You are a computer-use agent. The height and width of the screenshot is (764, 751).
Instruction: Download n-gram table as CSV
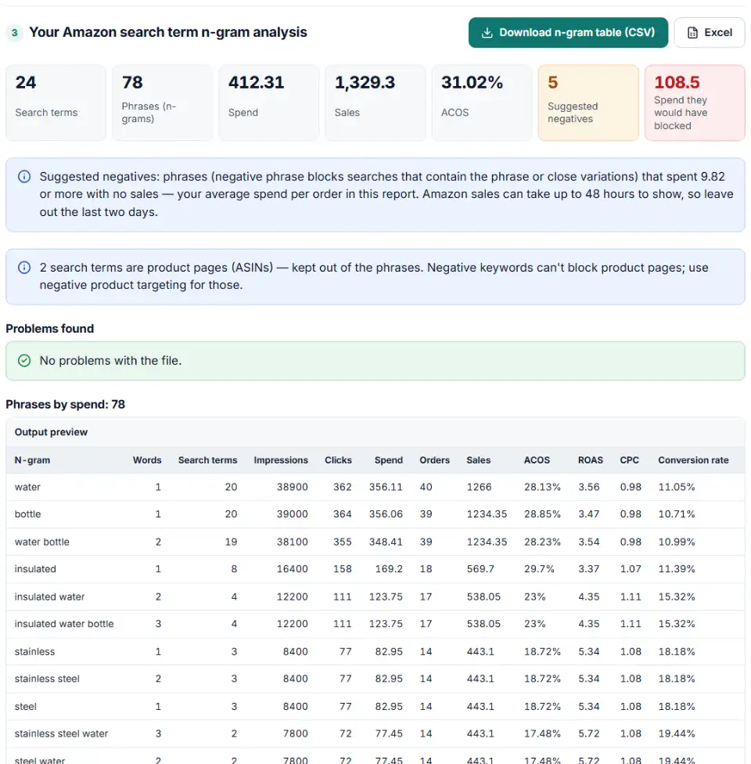pos(568,33)
